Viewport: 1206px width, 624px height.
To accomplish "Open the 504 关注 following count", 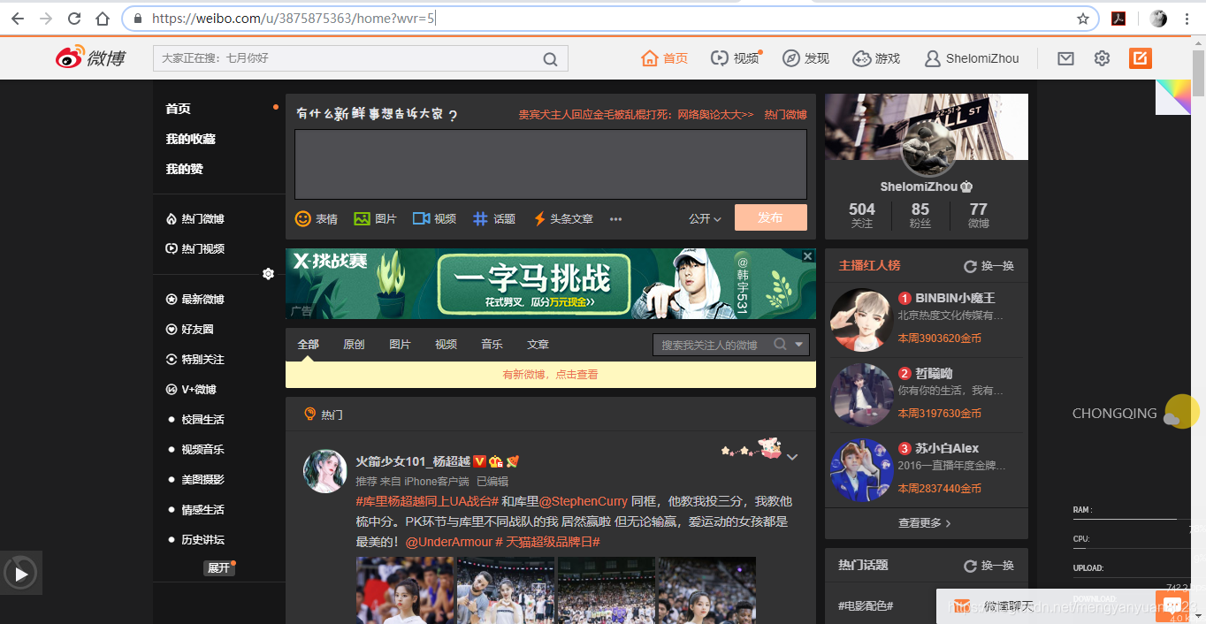I will [x=862, y=216].
